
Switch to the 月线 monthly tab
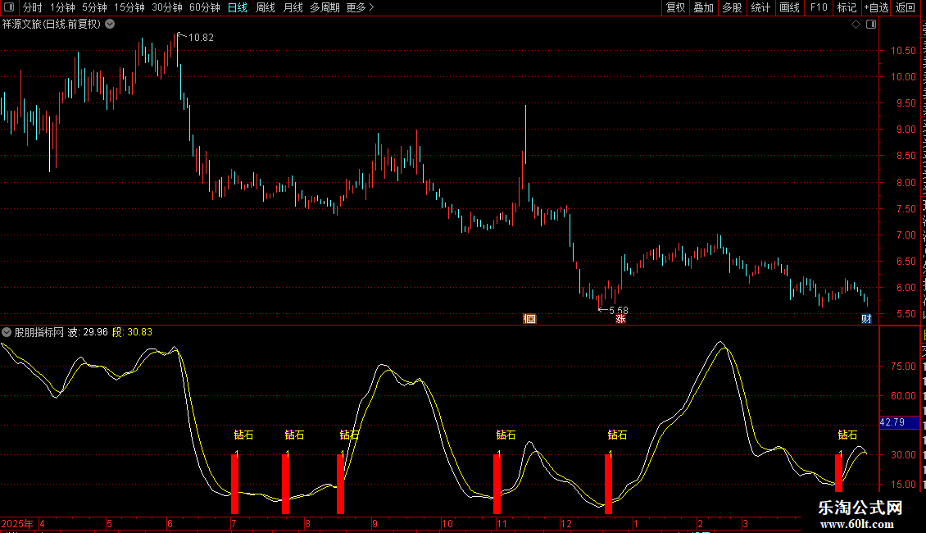pyautogui.click(x=293, y=7)
